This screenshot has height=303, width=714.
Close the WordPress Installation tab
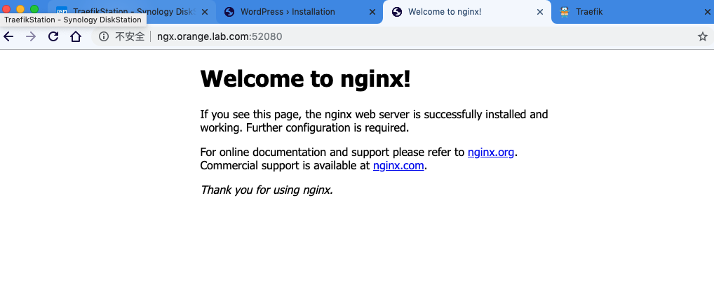(372, 13)
